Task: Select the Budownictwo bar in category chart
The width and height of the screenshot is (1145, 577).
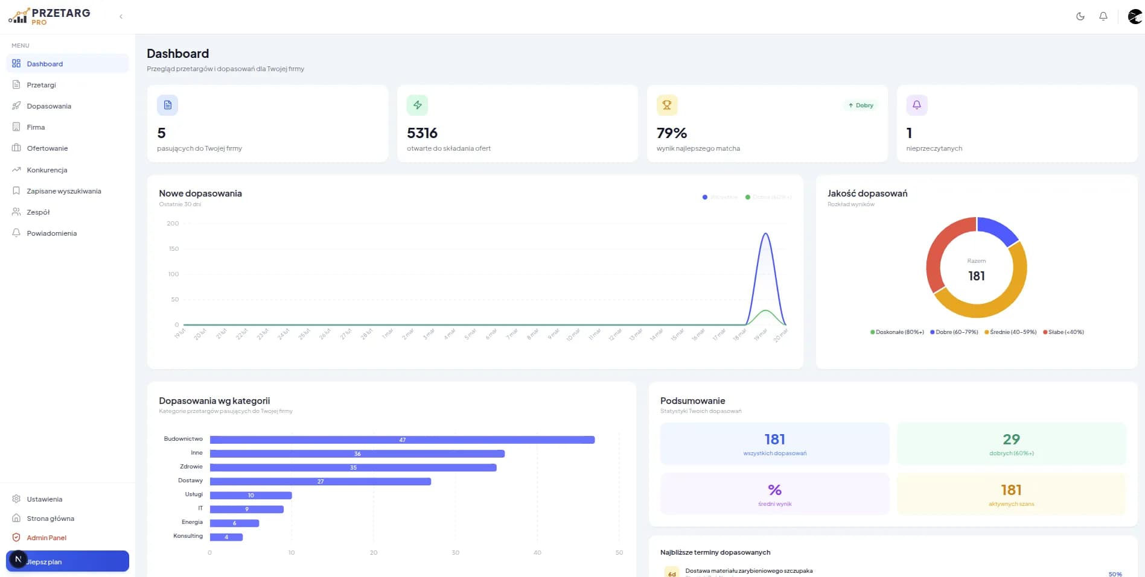Action: coord(402,440)
